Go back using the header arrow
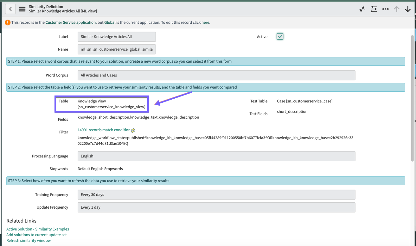This screenshot has height=246, width=416. point(10,9)
